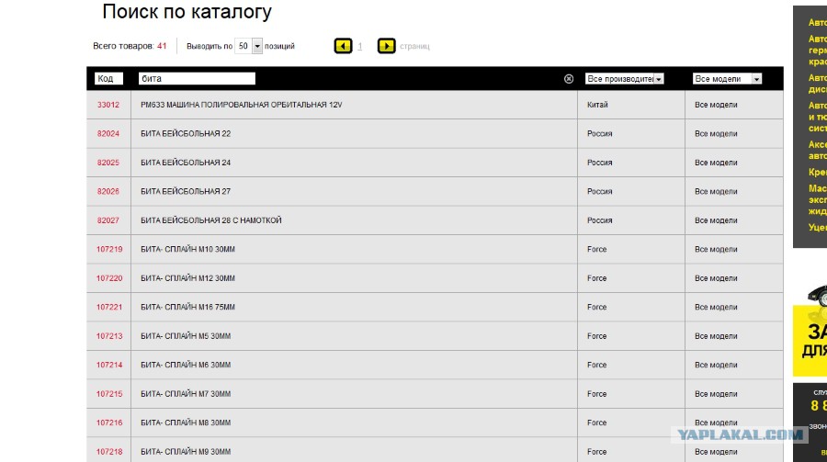The image size is (827, 462).
Task: Open product code 82027 link
Action: coord(108,220)
